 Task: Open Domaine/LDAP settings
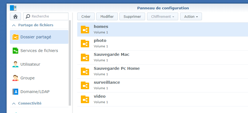[39, 92]
